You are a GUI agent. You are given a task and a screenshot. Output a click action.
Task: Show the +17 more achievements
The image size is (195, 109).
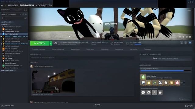183,83
